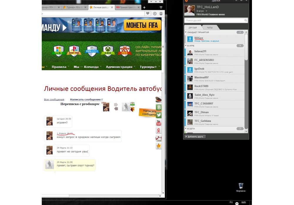Switch to the 'Чаты' tab

click(x=210, y=27)
